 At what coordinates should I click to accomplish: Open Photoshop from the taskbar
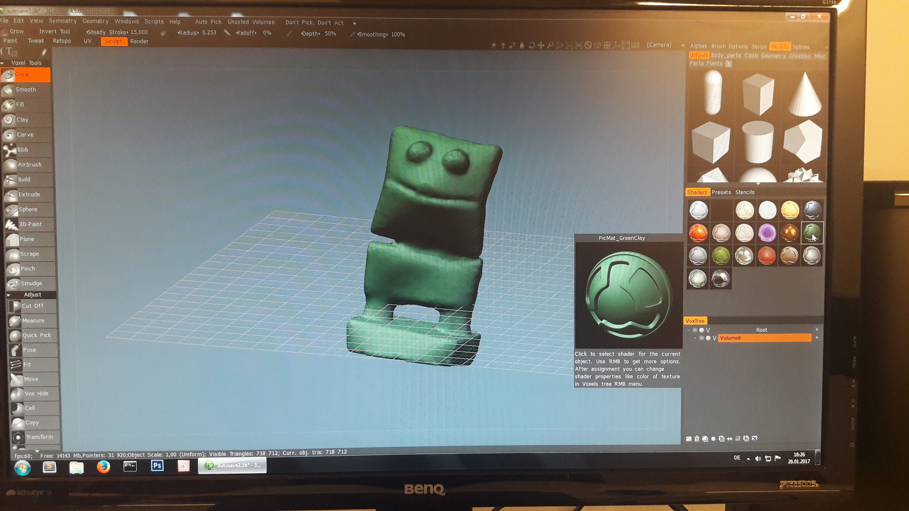[x=157, y=466]
